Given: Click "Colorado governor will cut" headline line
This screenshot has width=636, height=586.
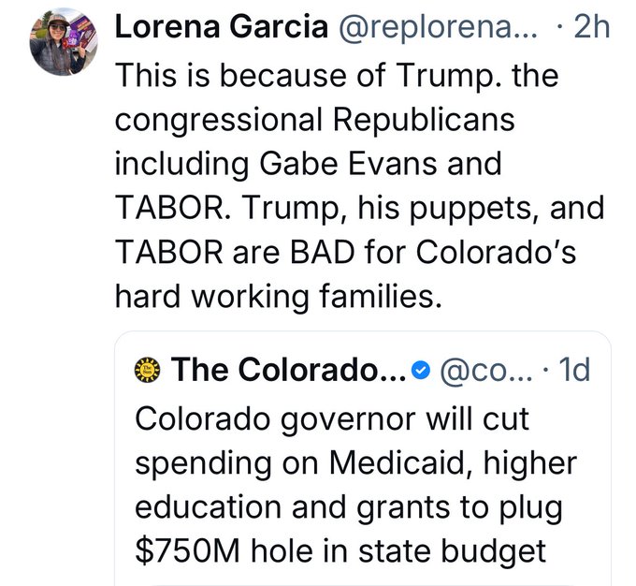Looking at the screenshot, I should pyautogui.click(x=332, y=417).
